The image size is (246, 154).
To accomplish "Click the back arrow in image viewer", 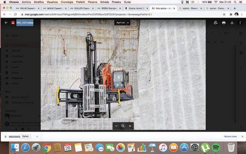I will 6,23.
